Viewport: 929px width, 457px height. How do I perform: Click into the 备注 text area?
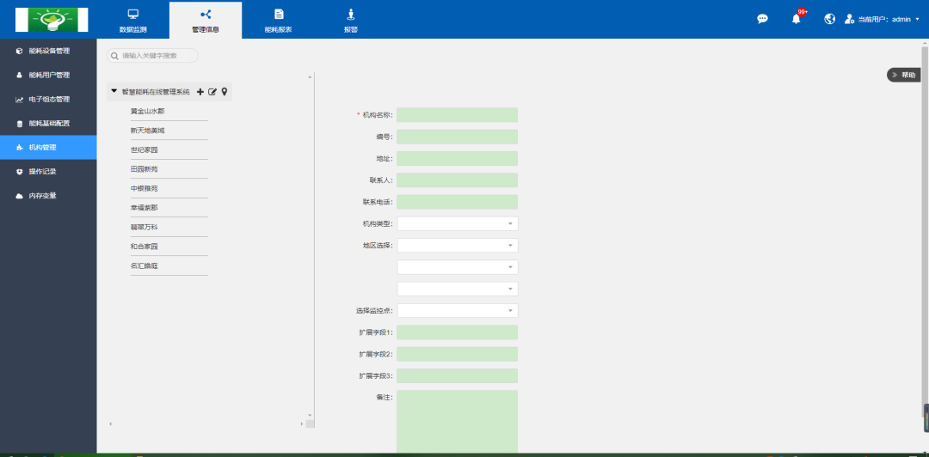[458, 423]
